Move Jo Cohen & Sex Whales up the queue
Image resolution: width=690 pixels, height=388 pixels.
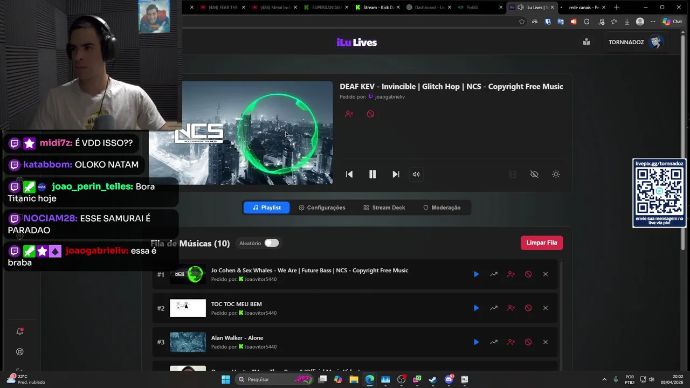pyautogui.click(x=494, y=274)
